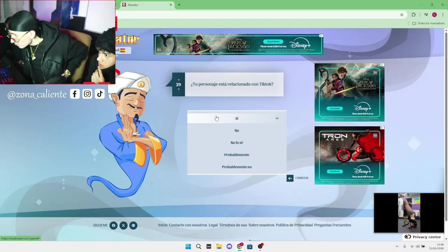448x252 pixels.
Task: Click the Akinator logo
Action: [x=128, y=40]
